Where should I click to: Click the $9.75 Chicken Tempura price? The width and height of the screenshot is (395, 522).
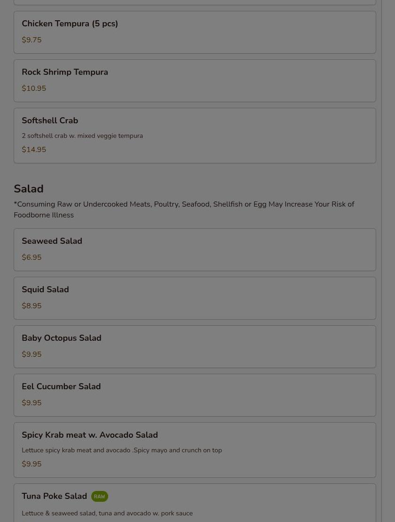(x=32, y=40)
